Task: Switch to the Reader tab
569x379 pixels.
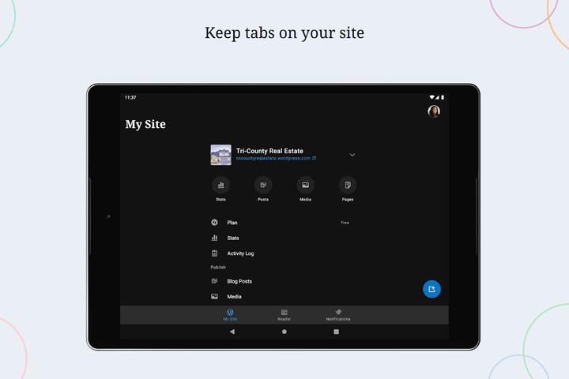Action: click(284, 314)
